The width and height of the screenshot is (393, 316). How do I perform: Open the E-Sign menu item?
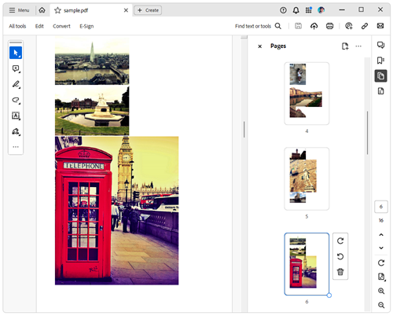tap(86, 26)
